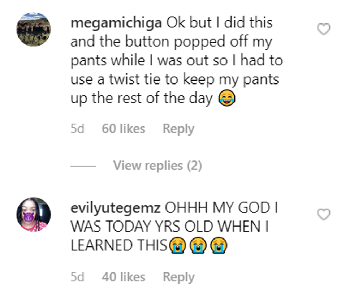
Task: Like megamichiga's comment with the heart
Action: point(324,30)
